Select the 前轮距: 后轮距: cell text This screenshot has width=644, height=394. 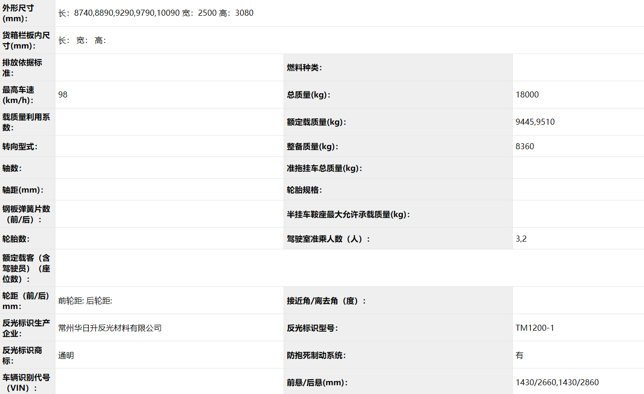(x=85, y=301)
